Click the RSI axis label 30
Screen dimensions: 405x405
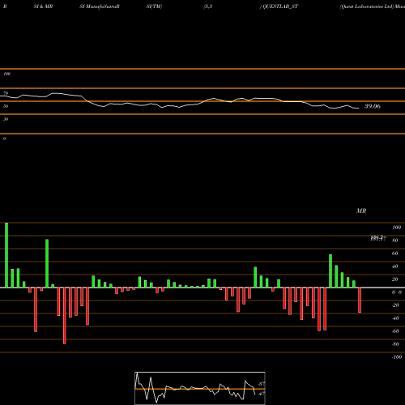pyautogui.click(x=6, y=119)
